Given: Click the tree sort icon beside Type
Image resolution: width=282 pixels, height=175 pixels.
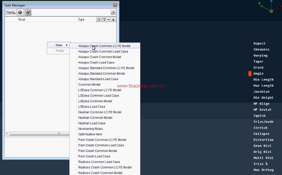Looking at the screenshot, I should coord(99,20).
